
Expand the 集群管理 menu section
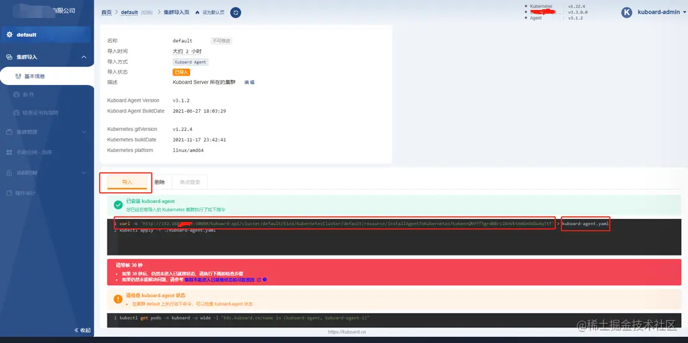tap(84, 132)
